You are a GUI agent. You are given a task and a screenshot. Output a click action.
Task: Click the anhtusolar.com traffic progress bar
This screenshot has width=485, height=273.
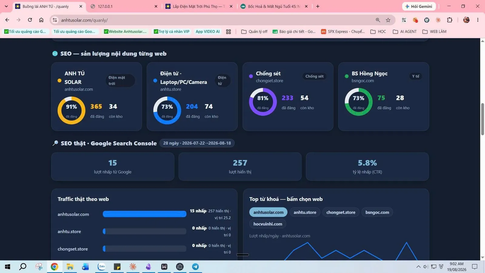[x=145, y=214]
